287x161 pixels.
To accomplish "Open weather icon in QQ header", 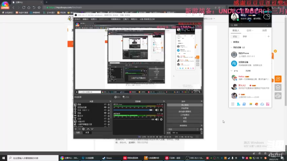I will pos(267,17).
